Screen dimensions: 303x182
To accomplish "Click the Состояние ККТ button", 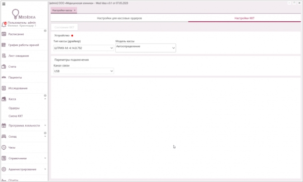I will 64,27.
